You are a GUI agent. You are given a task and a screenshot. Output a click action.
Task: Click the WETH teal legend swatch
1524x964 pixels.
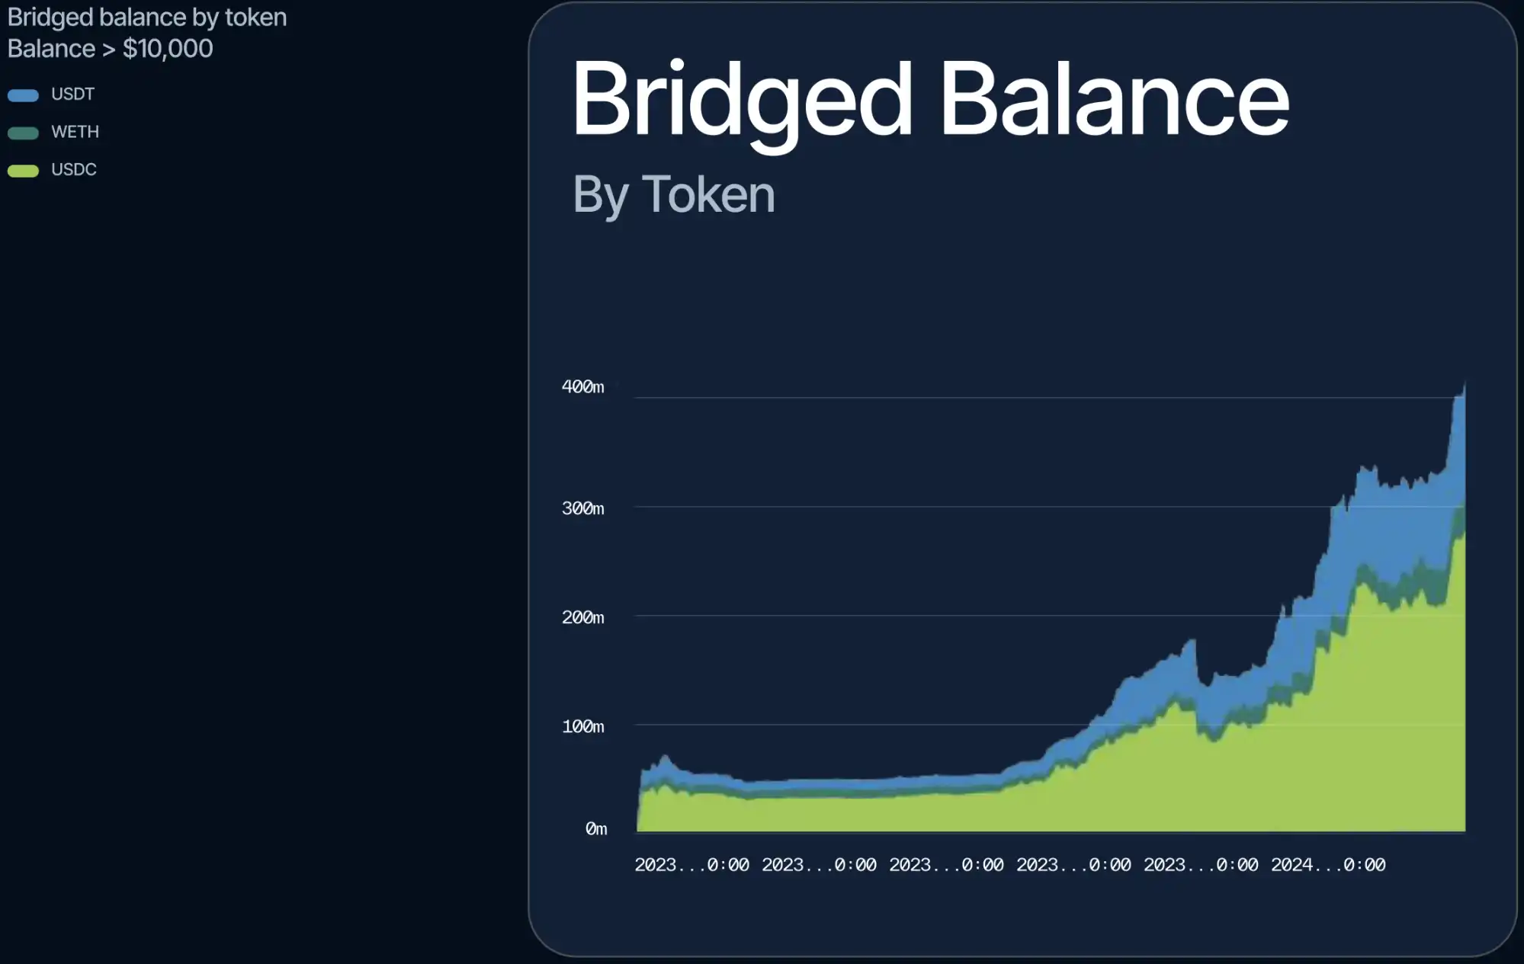point(23,133)
